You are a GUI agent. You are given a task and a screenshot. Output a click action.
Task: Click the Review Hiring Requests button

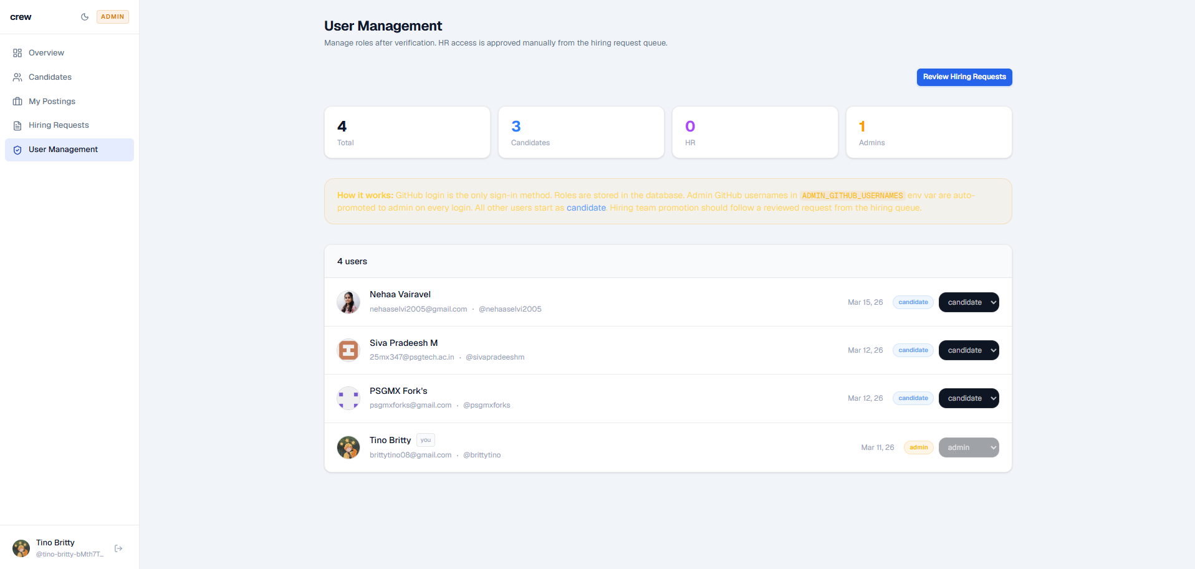[964, 77]
